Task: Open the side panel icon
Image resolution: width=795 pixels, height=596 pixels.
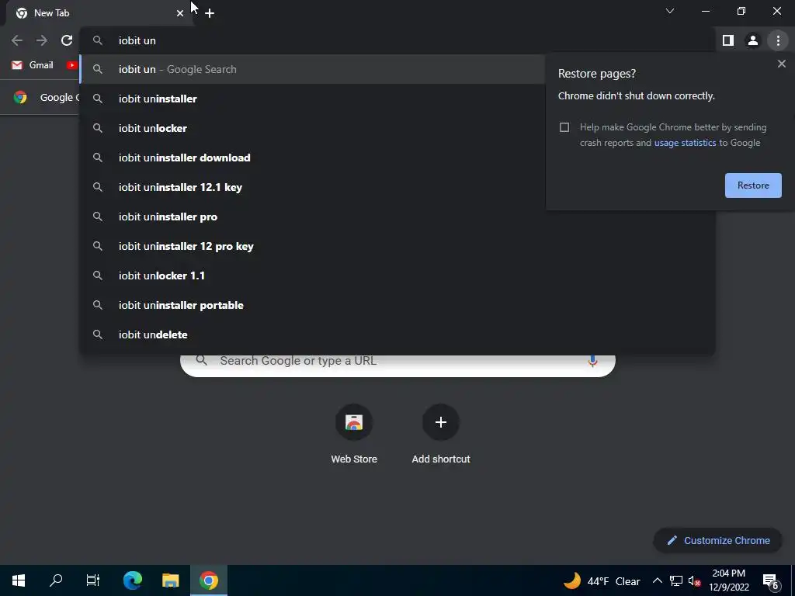Action: (x=728, y=40)
